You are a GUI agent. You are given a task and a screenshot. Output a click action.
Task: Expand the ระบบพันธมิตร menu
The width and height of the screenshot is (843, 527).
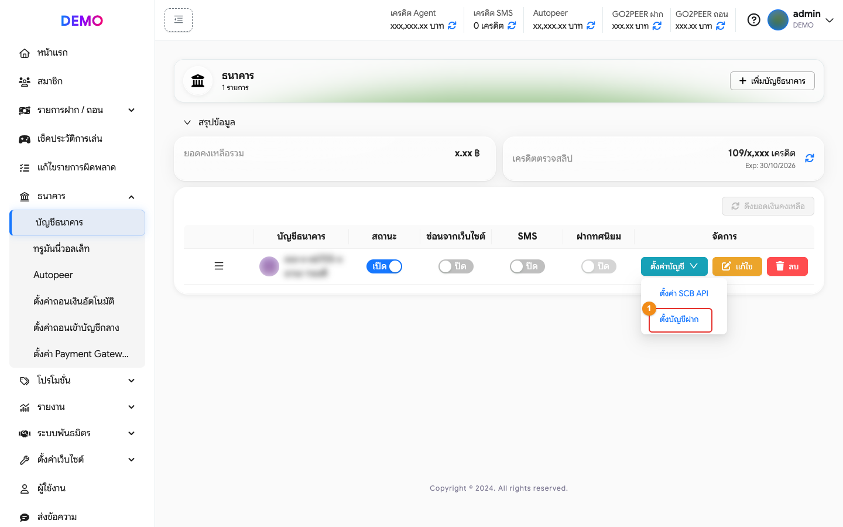pos(77,433)
